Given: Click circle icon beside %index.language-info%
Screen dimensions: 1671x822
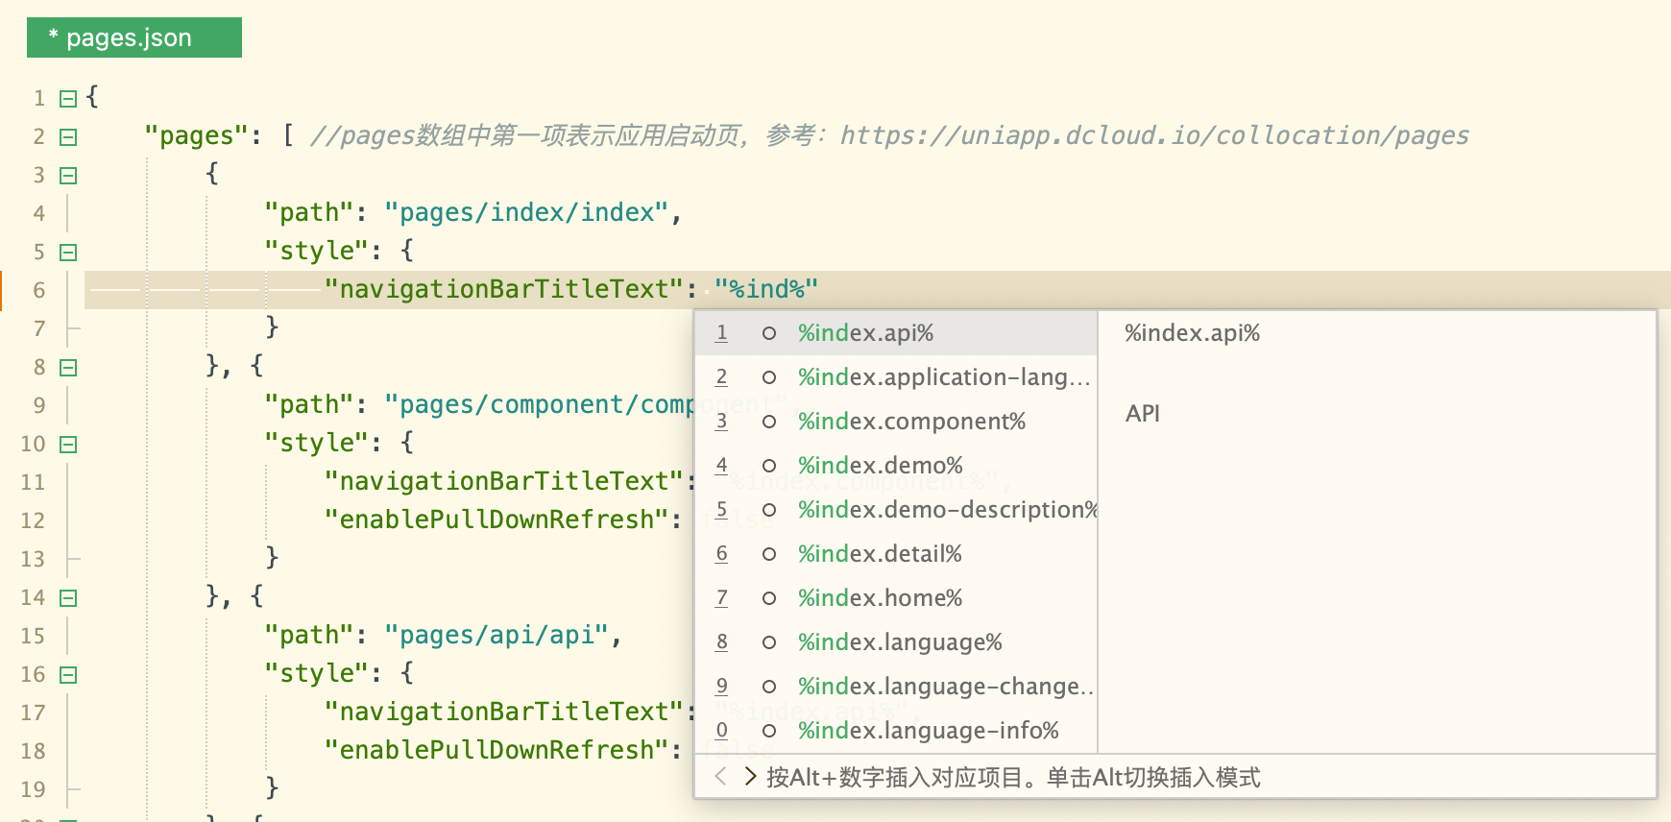Looking at the screenshot, I should click(x=768, y=731).
